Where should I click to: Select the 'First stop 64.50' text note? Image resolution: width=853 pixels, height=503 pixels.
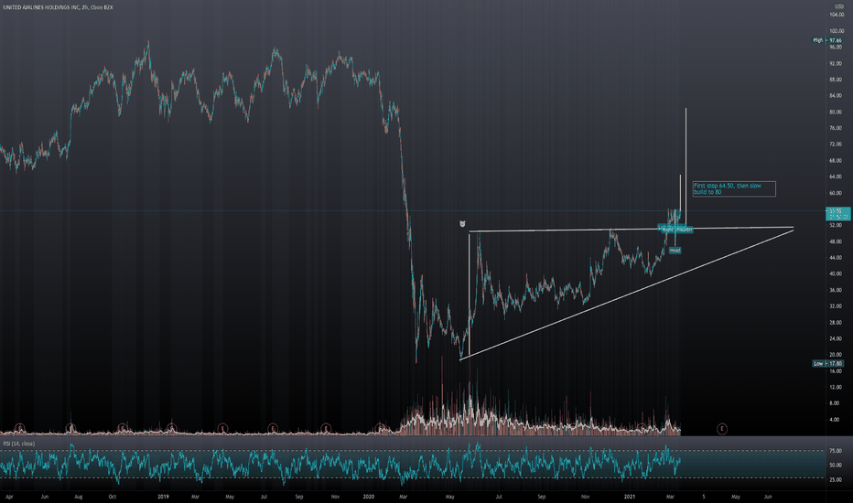click(x=734, y=188)
